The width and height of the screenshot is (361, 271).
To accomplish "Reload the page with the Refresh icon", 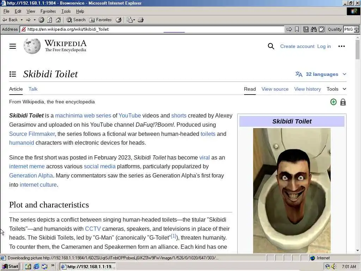I will pos(50,20).
